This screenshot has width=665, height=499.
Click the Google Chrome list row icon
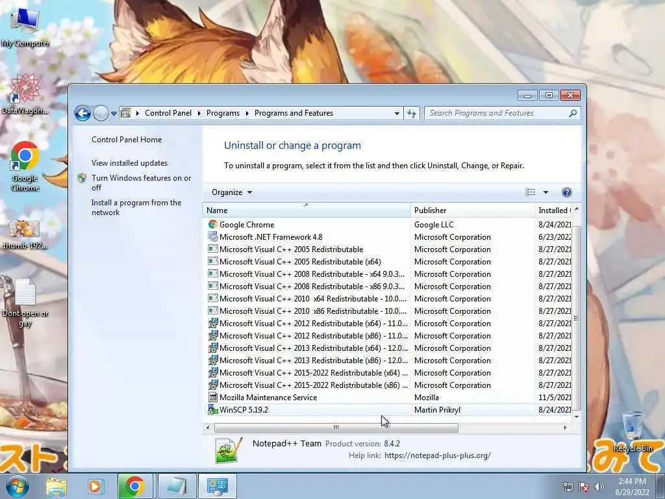(x=213, y=224)
